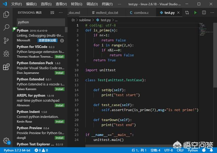Viewport: 217px width, 153px height.
Task: Install Python Preview extension
Action: [60, 138]
